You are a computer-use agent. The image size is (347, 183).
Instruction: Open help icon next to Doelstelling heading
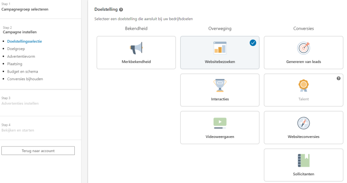coord(121,9)
